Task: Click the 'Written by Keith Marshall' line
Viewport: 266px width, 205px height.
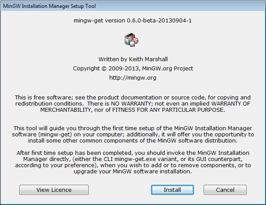Action: 133,59
